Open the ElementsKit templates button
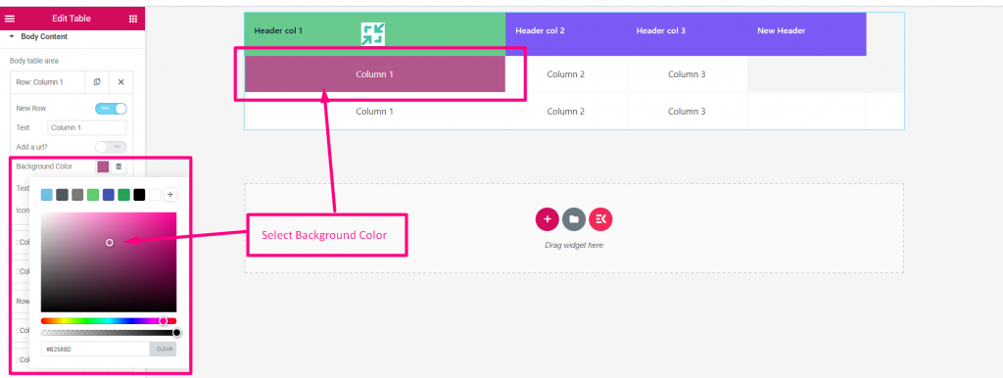Screen dimensions: 1003x378 600,219
